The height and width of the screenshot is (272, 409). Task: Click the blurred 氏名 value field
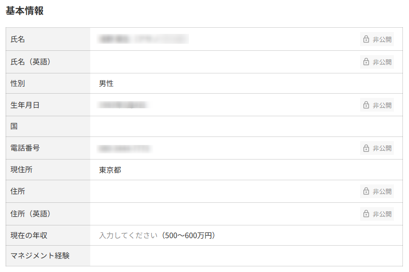click(143, 39)
